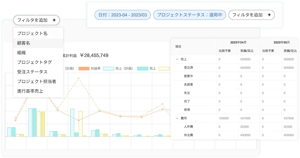The image size is (300, 158).
Task: Collapse the 売上 row group
Action: click(x=177, y=59)
